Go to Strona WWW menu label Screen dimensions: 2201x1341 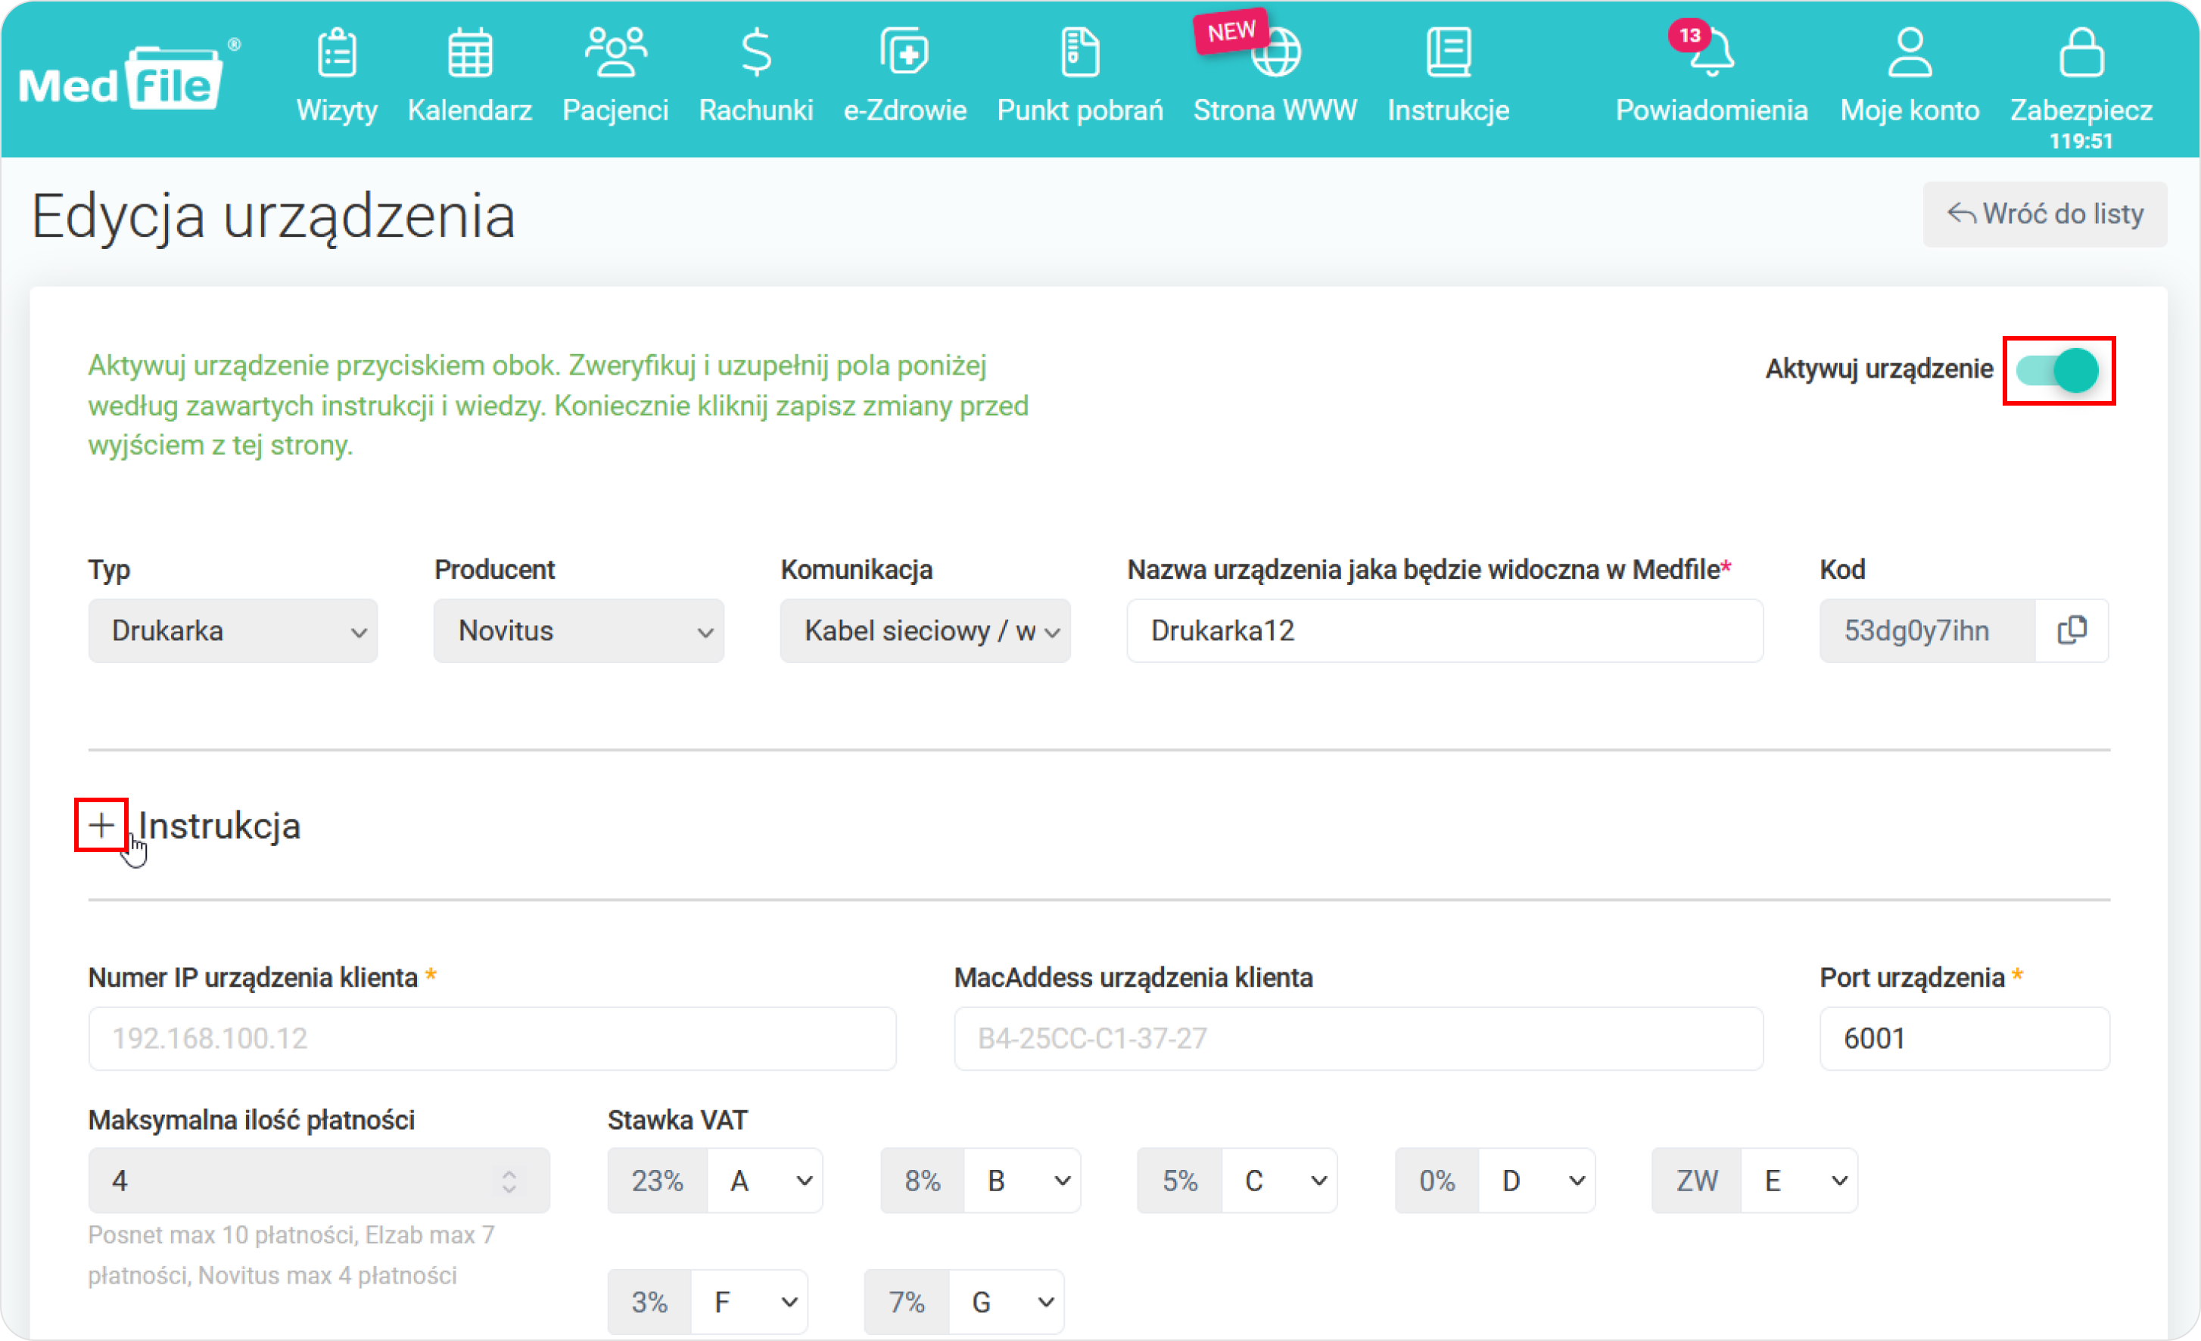1275,110
